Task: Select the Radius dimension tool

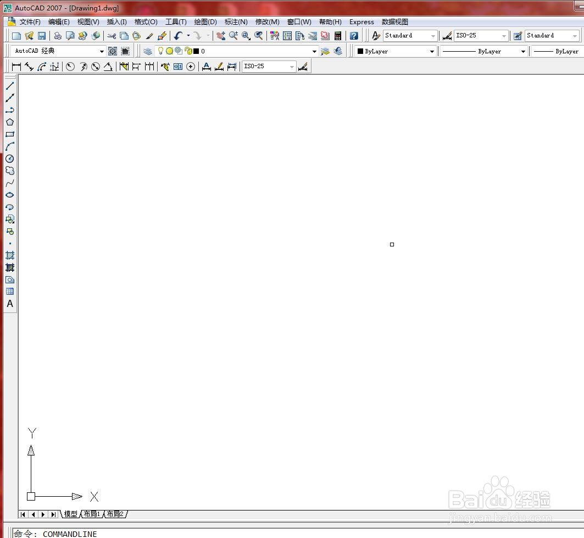Action: point(70,67)
